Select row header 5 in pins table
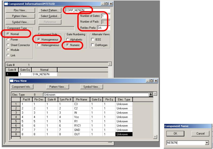This screenshot has height=149, width=213. (16, 121)
